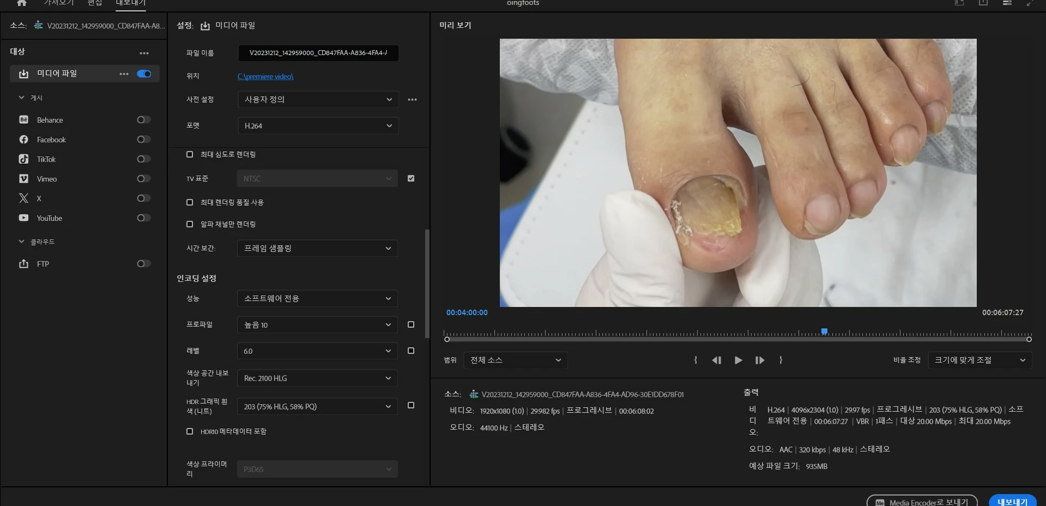Open the 대상 panel options menu

[x=144, y=53]
